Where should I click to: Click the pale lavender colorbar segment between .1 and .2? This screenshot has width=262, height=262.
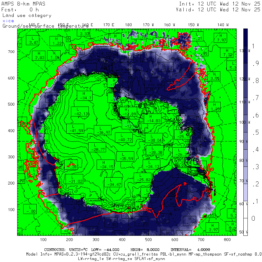pos(245,192)
